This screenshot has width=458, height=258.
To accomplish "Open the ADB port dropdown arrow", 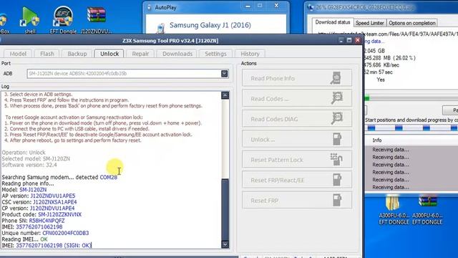I will pos(224,73).
